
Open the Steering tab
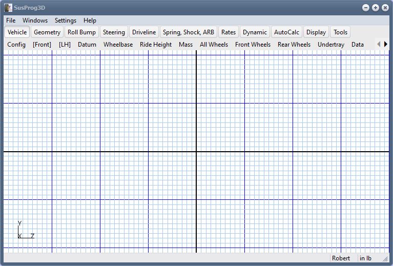(x=114, y=32)
